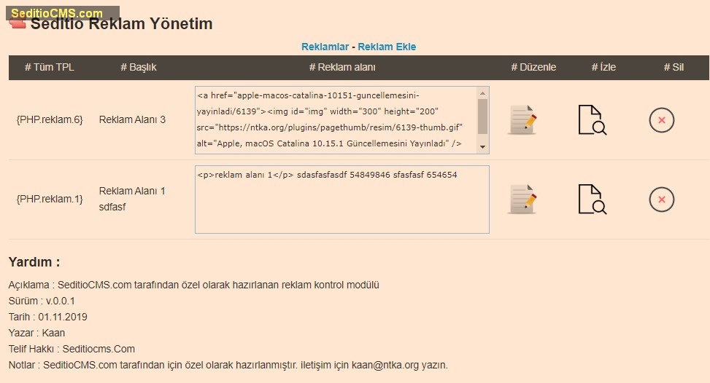
Task: Click the # Sil column header
Action: [673, 67]
